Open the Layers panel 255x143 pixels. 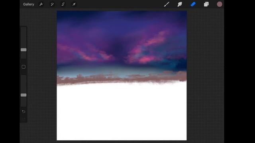click(206, 4)
